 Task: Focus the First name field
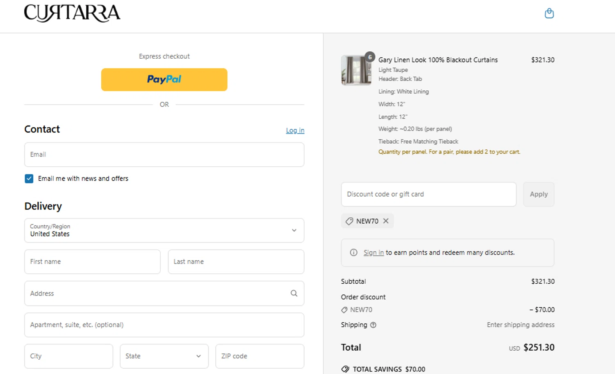tap(92, 262)
